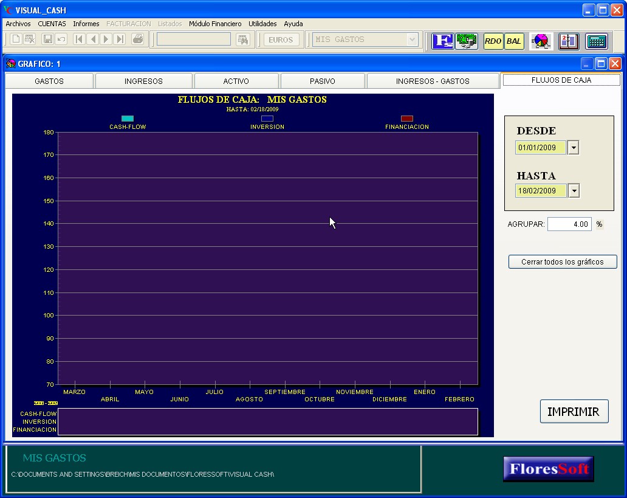Image resolution: width=627 pixels, height=498 pixels.
Task: Open the DESDE date dropdown arrow
Action: (574, 147)
